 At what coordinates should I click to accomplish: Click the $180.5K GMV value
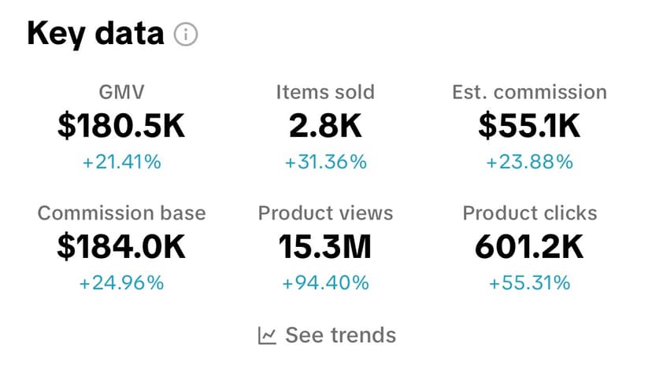tap(121, 127)
